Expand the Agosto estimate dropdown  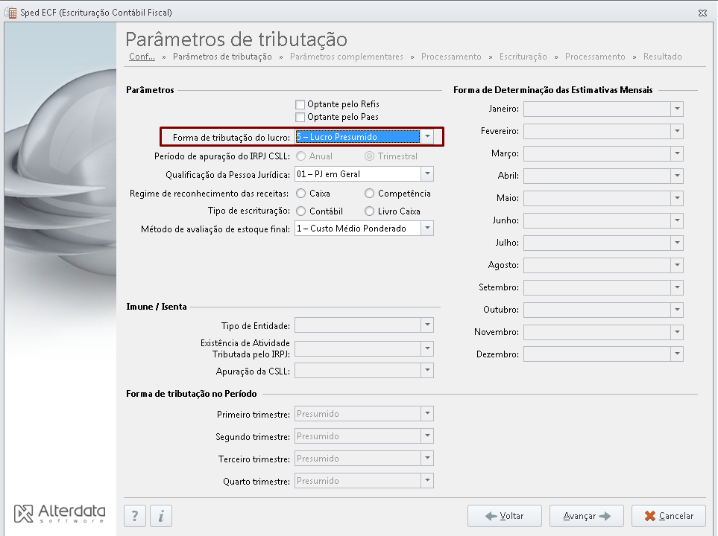677,265
